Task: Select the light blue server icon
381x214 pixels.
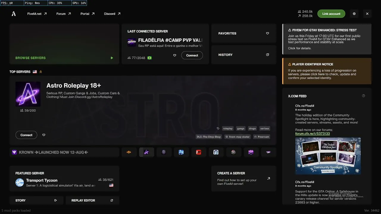Action: (181, 152)
